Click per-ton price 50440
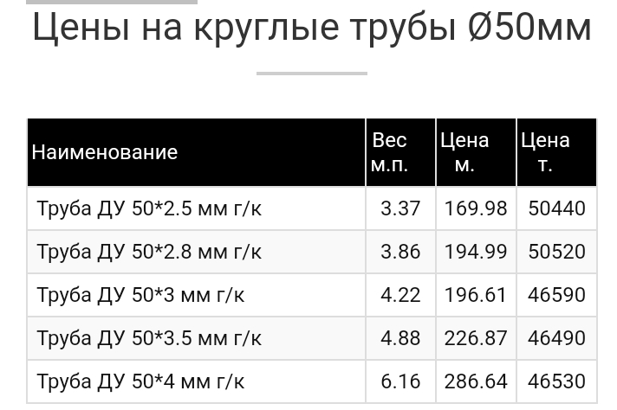 556,208
